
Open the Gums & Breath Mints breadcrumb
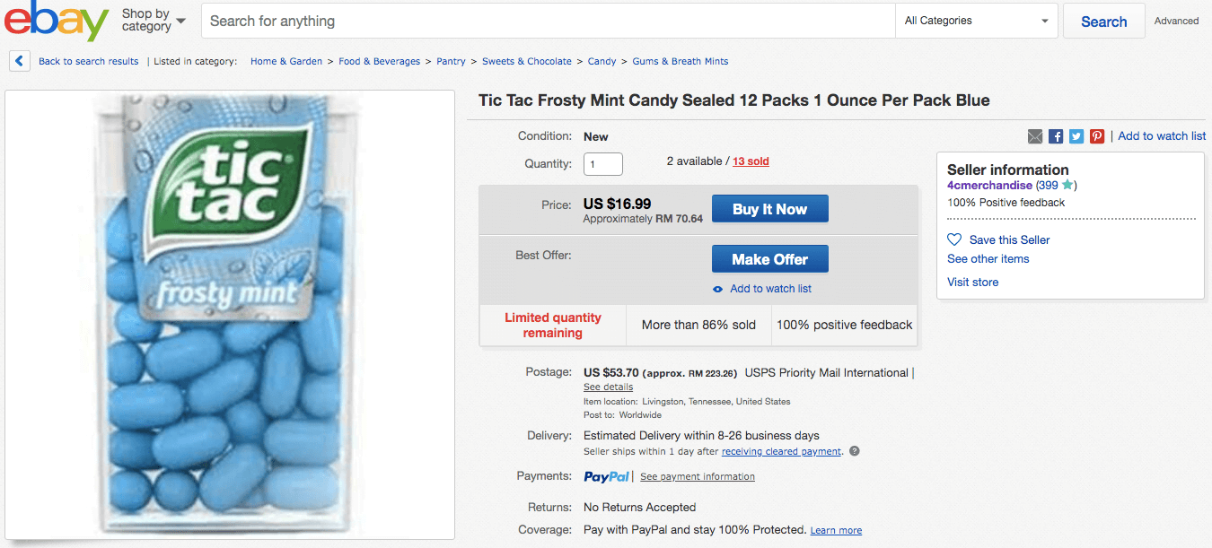coord(680,61)
